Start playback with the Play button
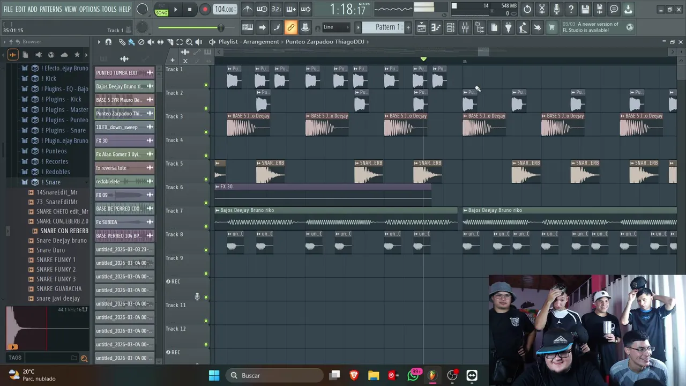 pos(175,9)
